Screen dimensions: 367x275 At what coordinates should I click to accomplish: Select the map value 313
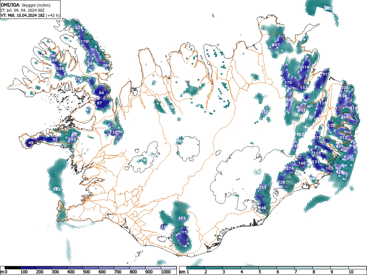[343, 137]
